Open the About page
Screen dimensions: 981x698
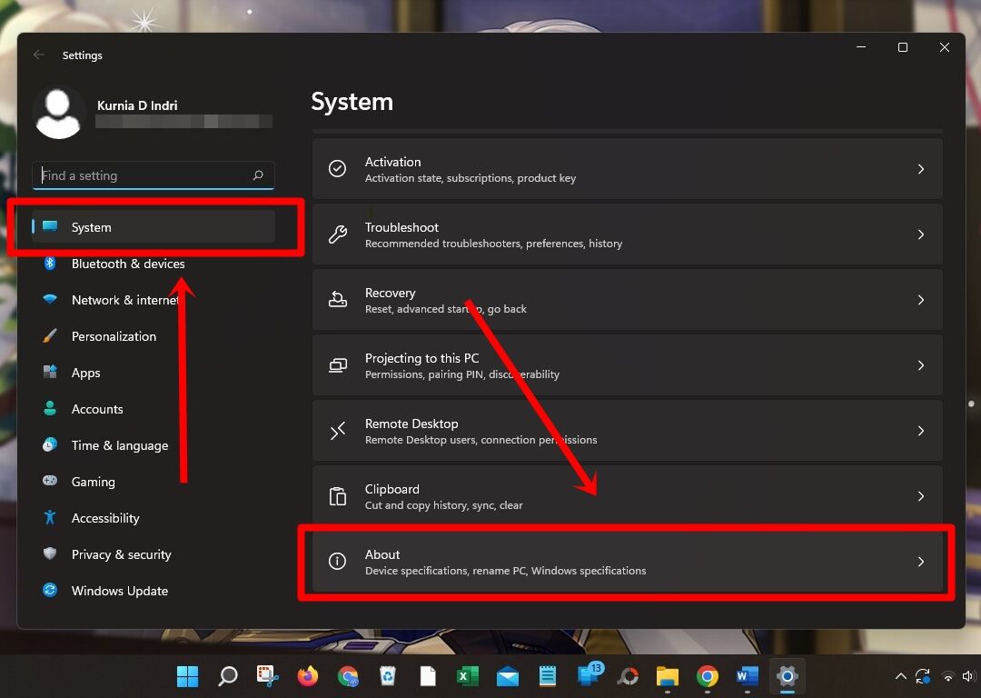pyautogui.click(x=627, y=561)
